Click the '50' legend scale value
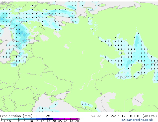Screen dimensions: 158x122 [77, 121]
